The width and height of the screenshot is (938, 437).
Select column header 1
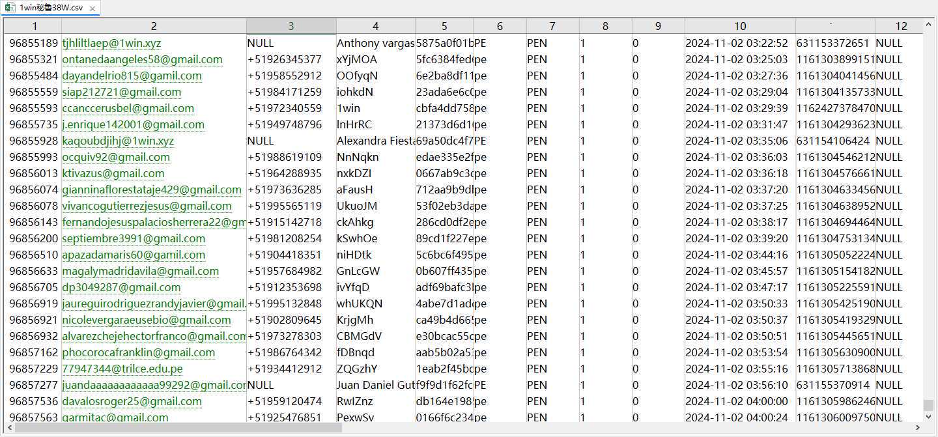(x=34, y=26)
